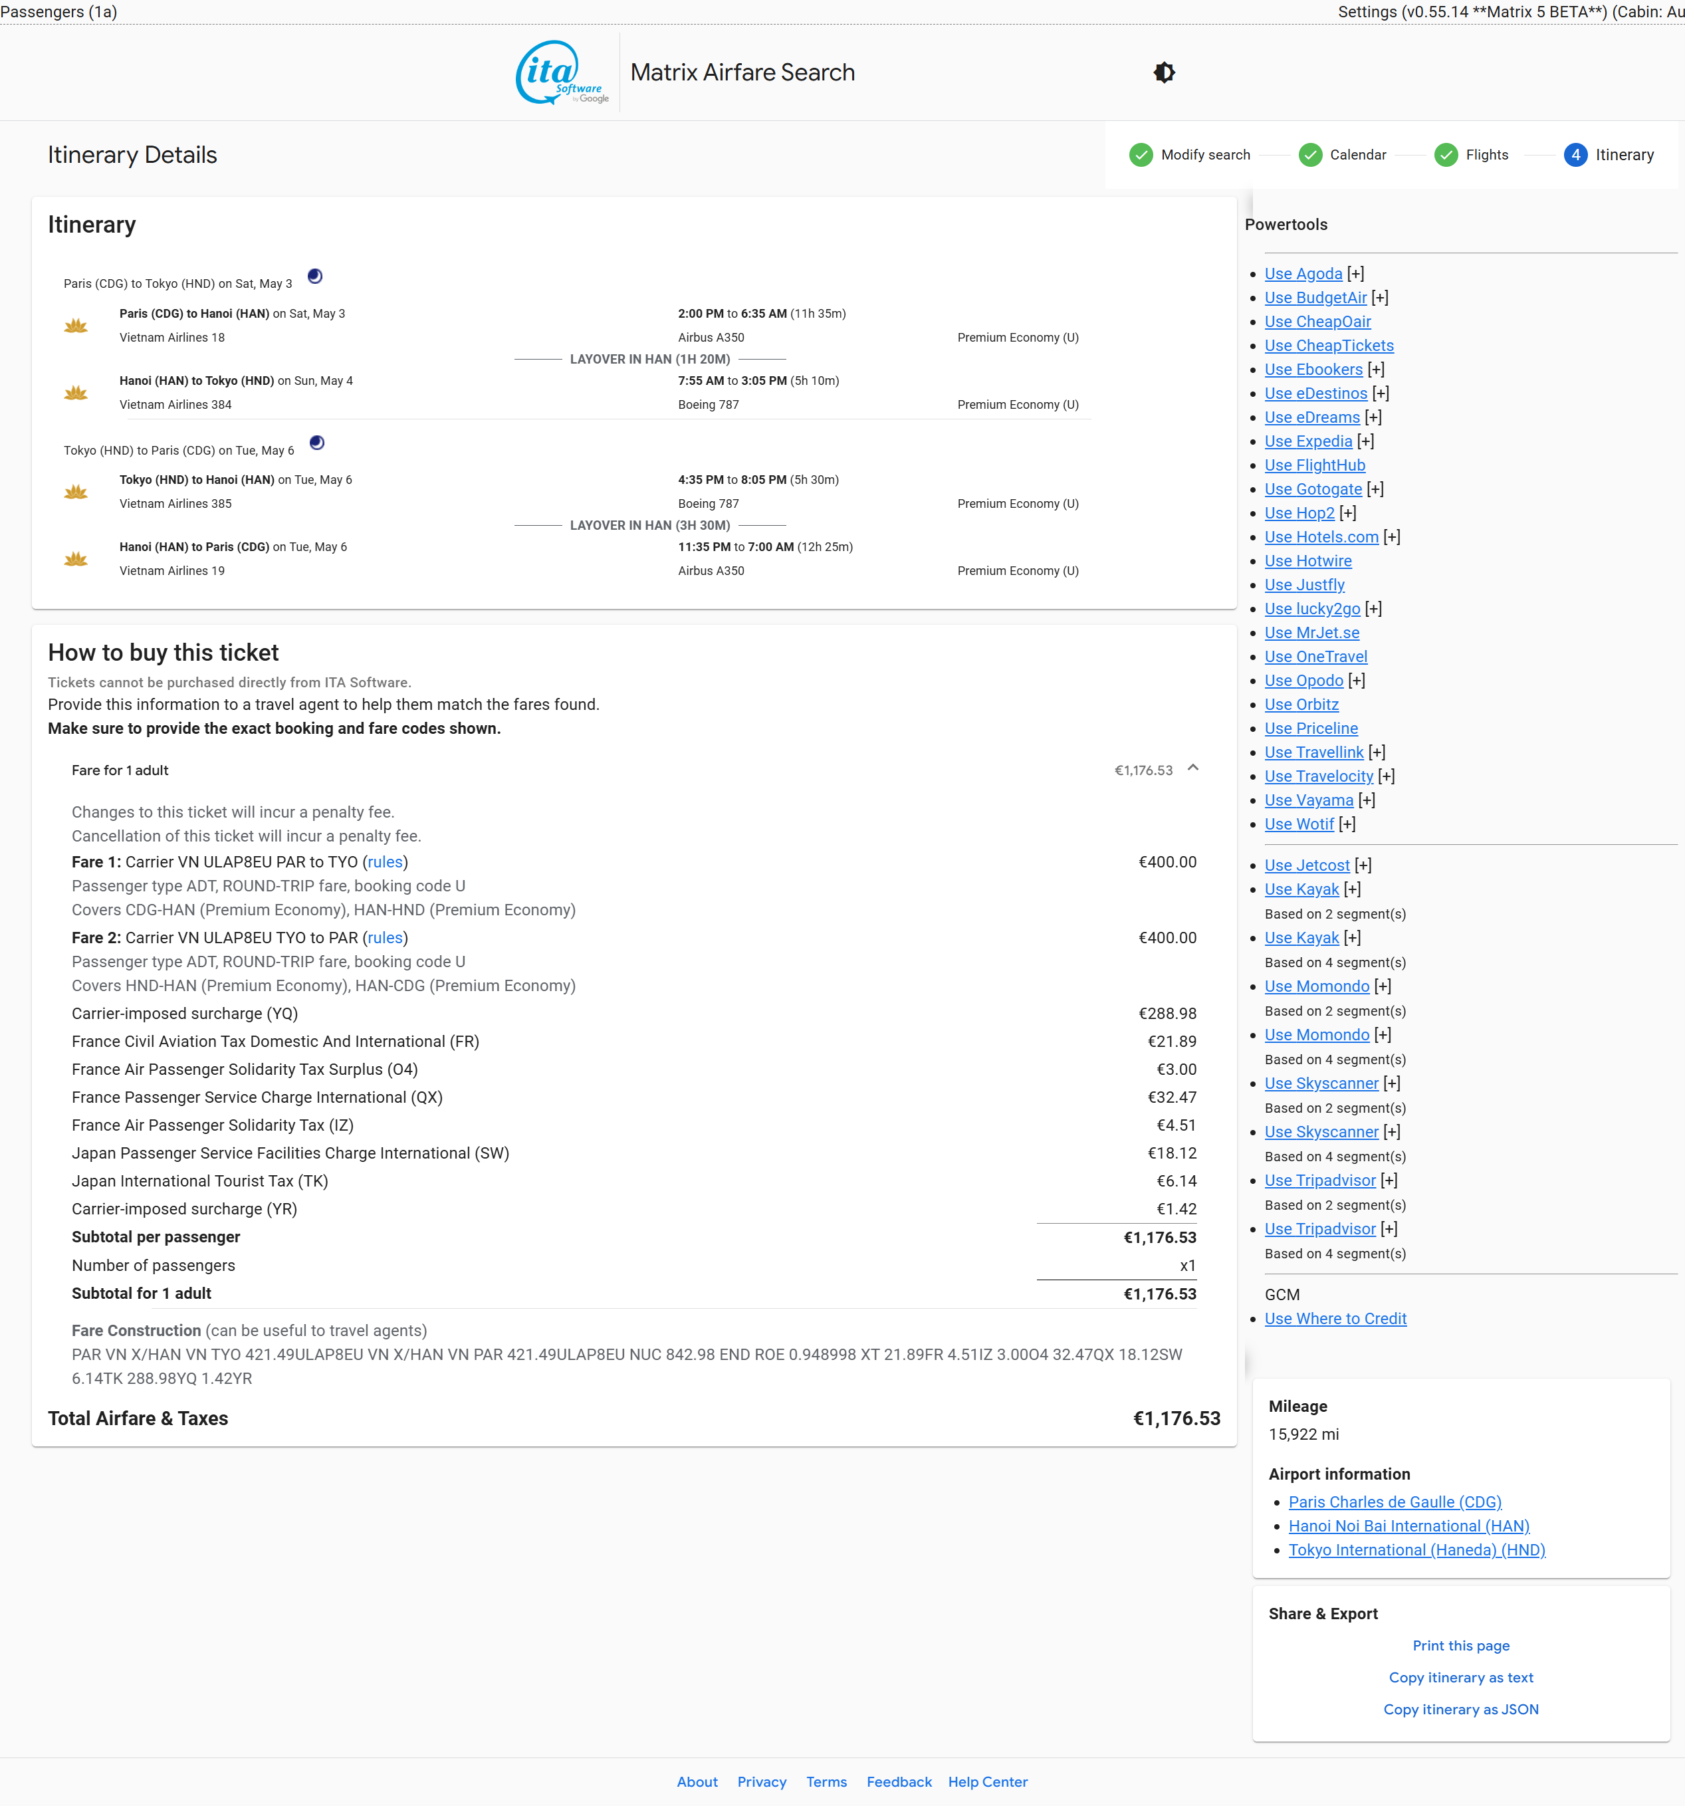Viewport: 1685px width, 1806px height.
Task: Click Copy itinerary as JSON
Action: [1460, 1709]
